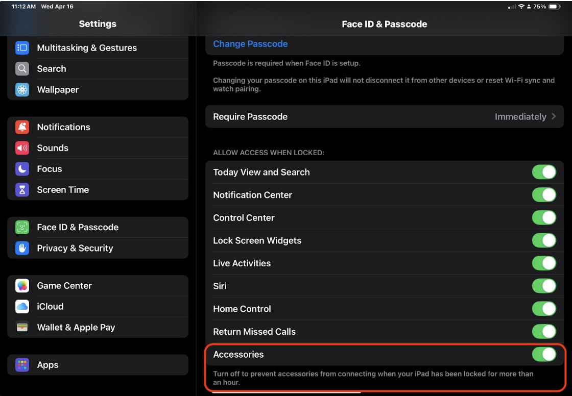Screen dimensions: 572x396
Task: Open Wallpaper settings
Action: pos(98,90)
